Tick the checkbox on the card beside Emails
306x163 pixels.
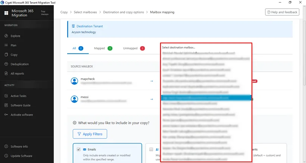[x=151, y=149]
